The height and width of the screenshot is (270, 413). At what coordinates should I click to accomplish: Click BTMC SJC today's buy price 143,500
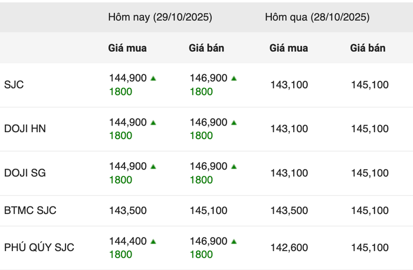point(127,210)
